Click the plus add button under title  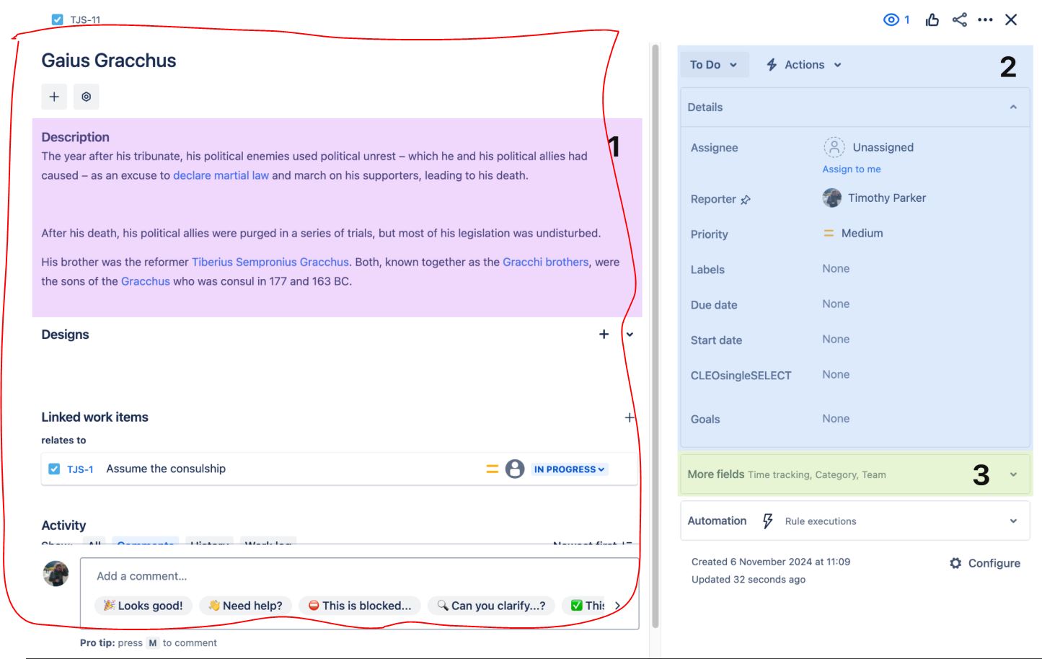54,97
